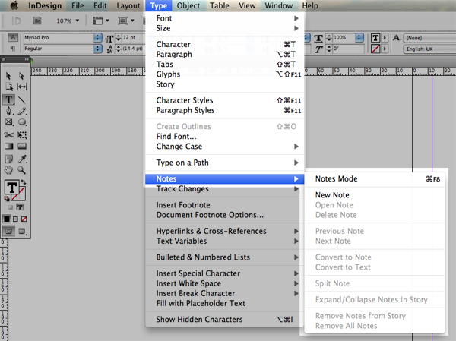The image size is (456, 341).
Task: Select the Pen tool
Action: tap(9, 111)
